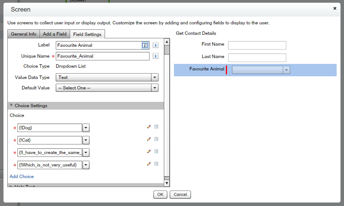Click in the First Name input field
This screenshot has width=344, height=206.
point(257,45)
